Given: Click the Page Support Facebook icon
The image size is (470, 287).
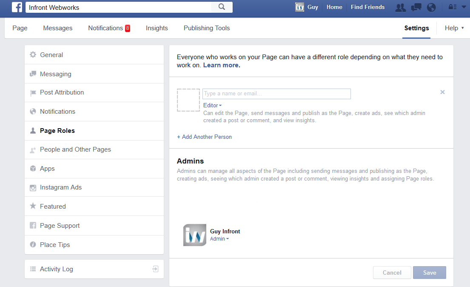Looking at the screenshot, I should 33,225.
